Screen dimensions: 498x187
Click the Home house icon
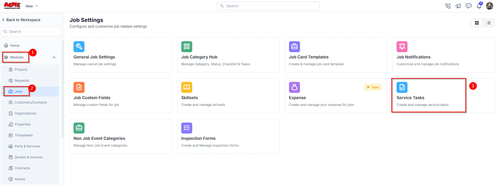(6, 45)
